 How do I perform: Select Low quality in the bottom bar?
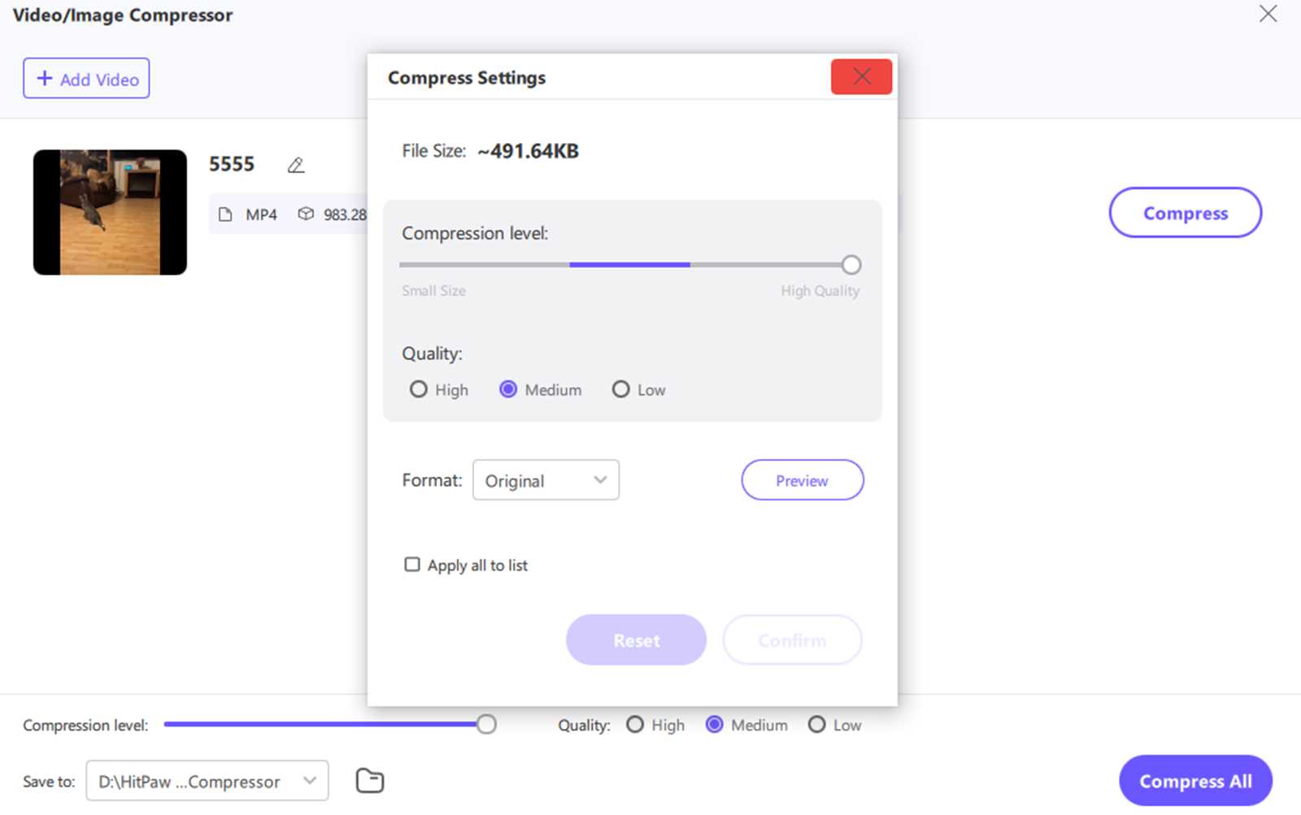tap(816, 724)
